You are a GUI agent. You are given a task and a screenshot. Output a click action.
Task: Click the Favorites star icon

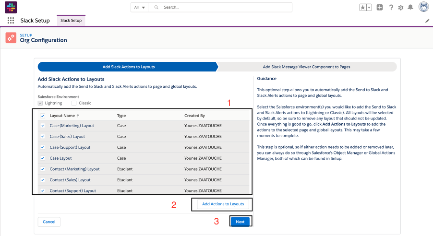point(362,8)
